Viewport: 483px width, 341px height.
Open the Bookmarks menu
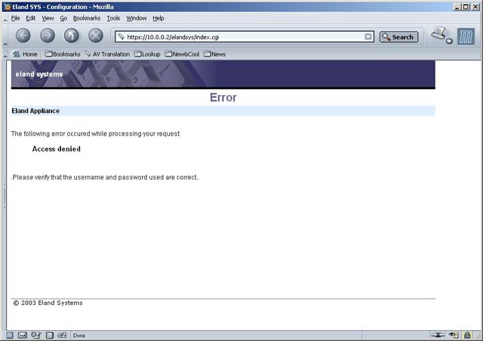click(87, 18)
